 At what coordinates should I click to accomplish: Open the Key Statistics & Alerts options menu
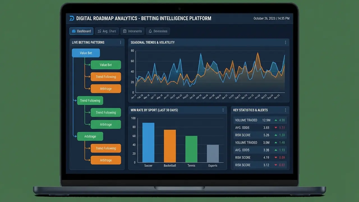(x=286, y=110)
